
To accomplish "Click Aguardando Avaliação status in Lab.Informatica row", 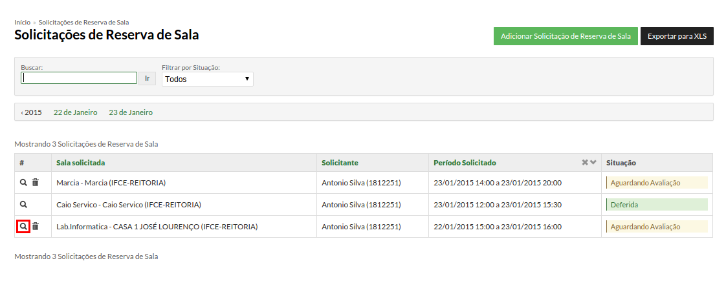I will (x=657, y=227).
